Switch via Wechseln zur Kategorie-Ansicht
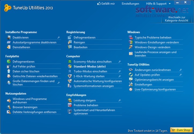 tap(177, 19)
